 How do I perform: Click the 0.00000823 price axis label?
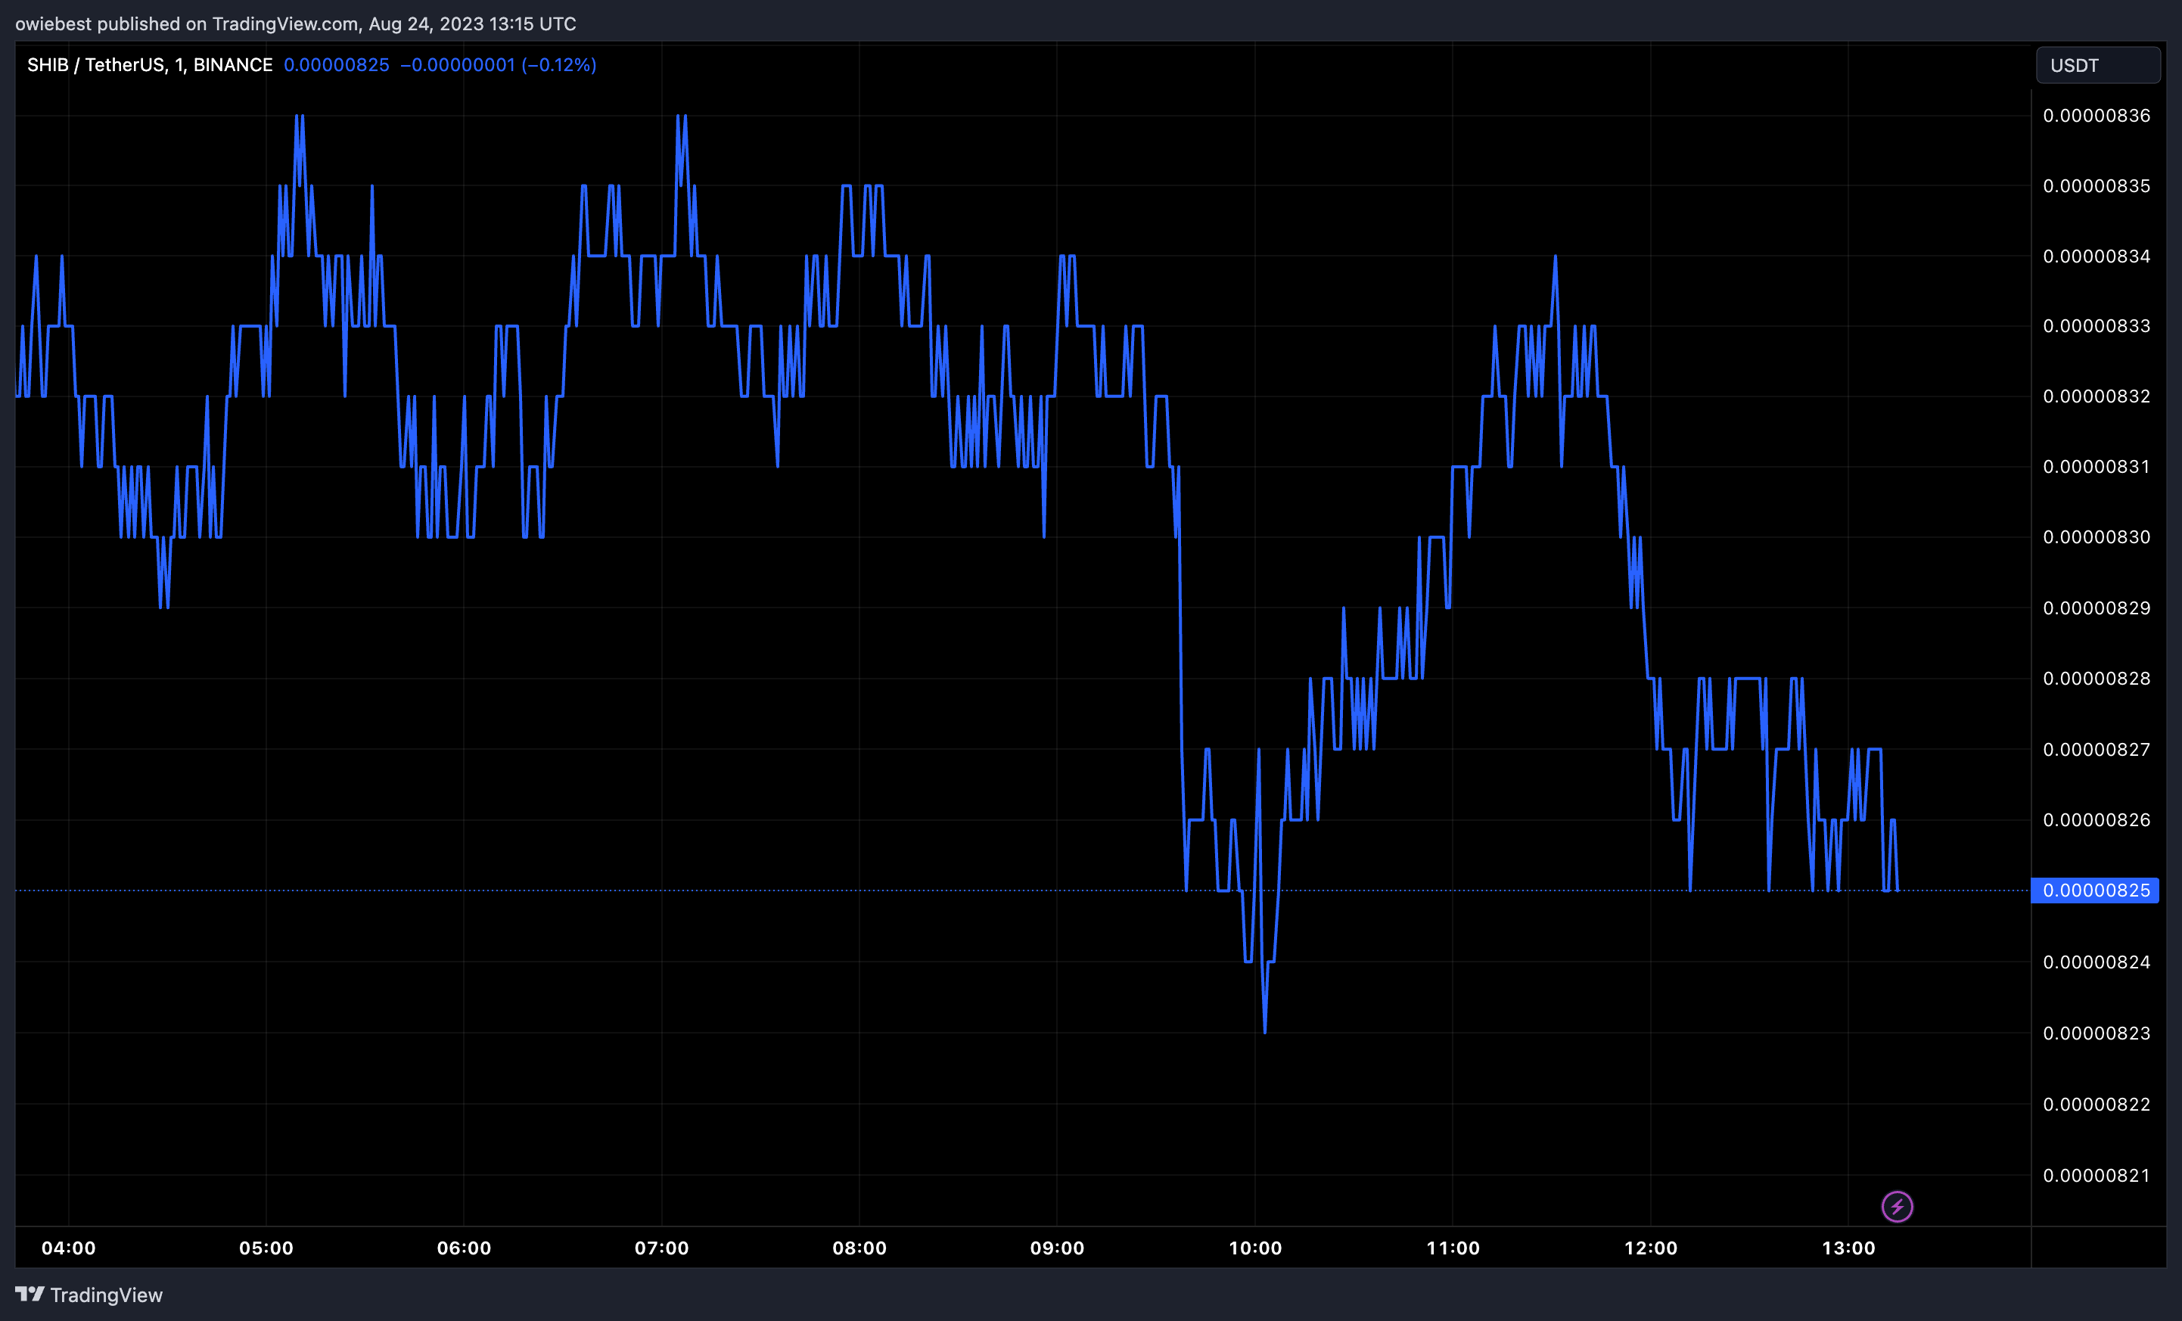coord(2096,1033)
